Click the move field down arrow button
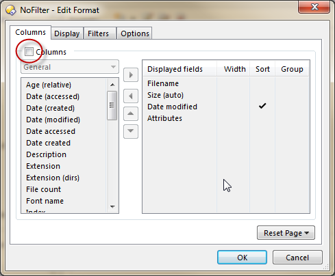335x276 pixels. coord(131,131)
